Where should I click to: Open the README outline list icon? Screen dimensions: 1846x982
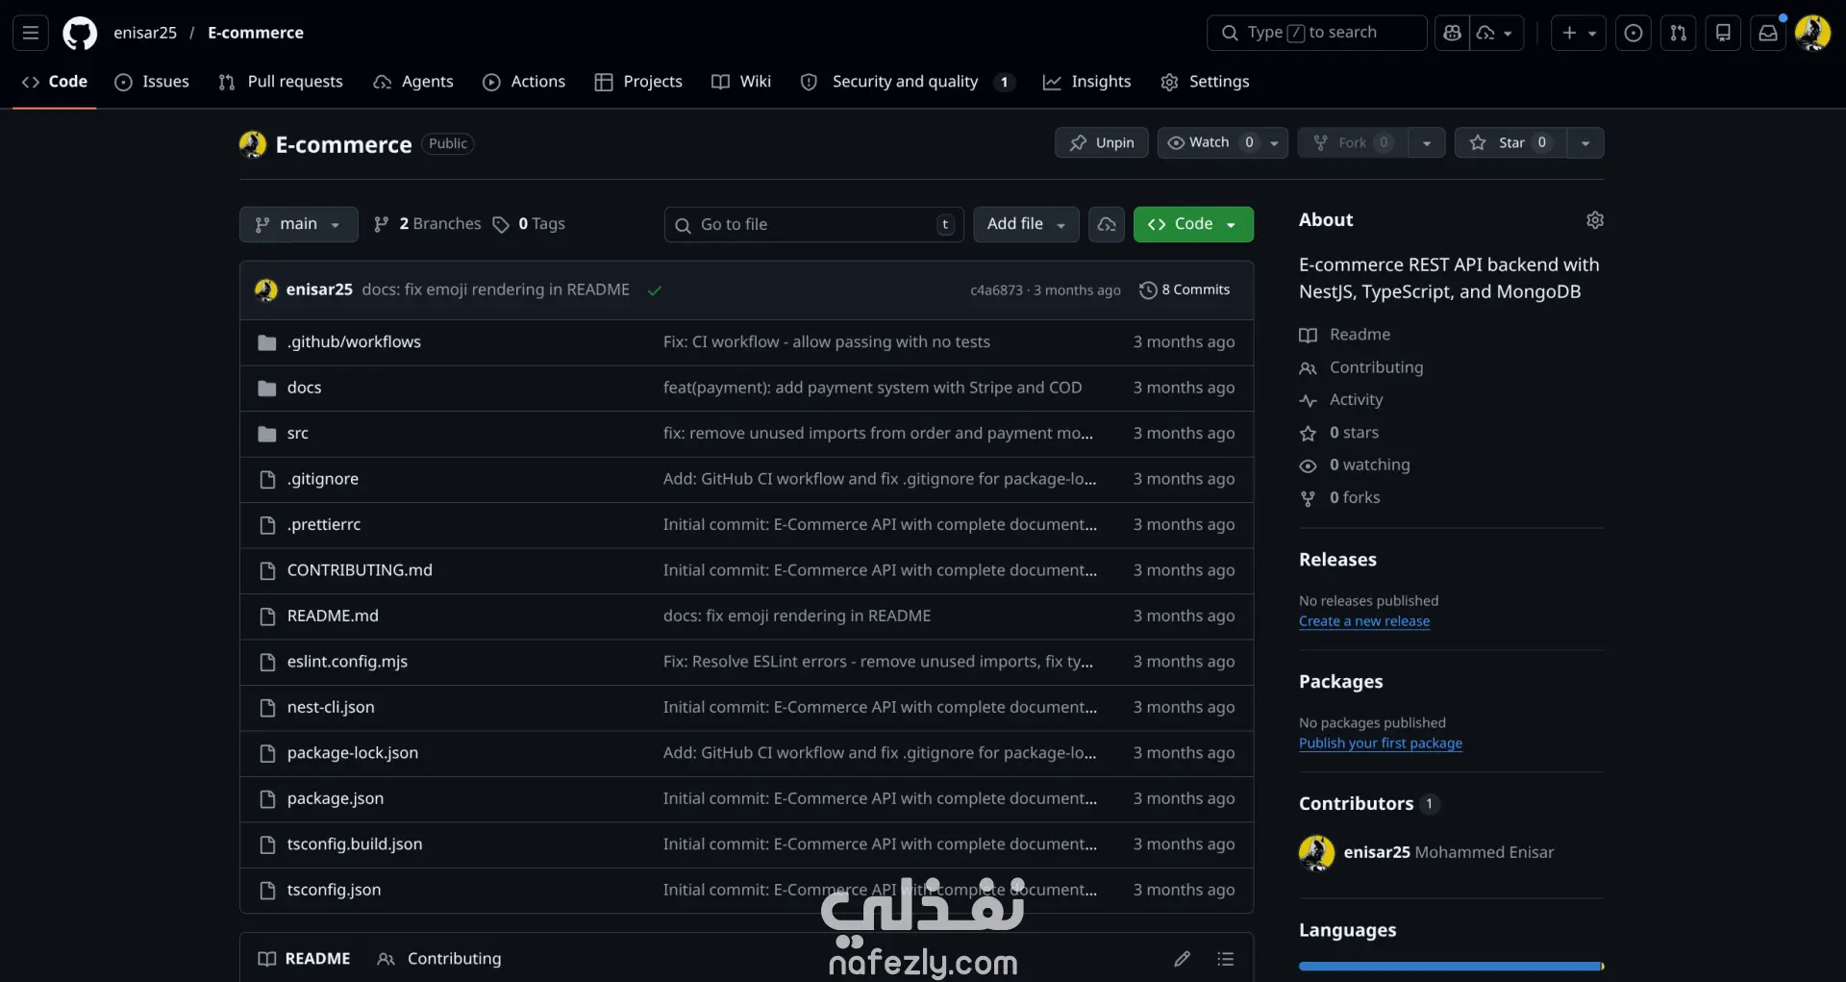click(x=1225, y=959)
